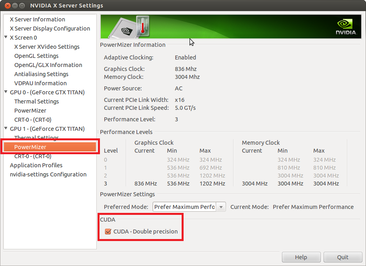The height and width of the screenshot is (266, 366).
Task: Toggle the CUDA - Double precision checkbox
Action: coord(108,232)
